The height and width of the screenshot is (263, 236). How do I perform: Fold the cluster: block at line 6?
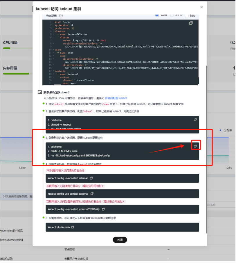click(x=53, y=38)
